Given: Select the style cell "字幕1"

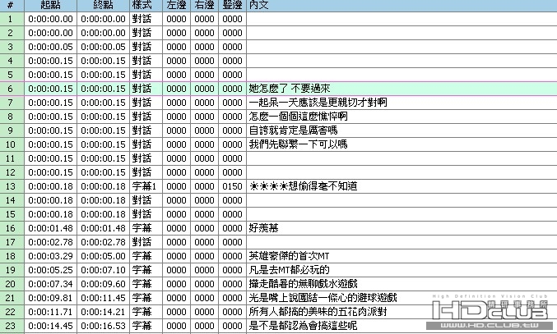Looking at the screenshot, I should click(x=146, y=186).
